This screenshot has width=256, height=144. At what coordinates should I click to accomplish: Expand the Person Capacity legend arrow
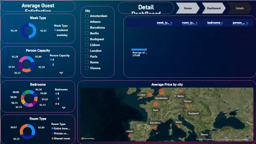(61, 73)
